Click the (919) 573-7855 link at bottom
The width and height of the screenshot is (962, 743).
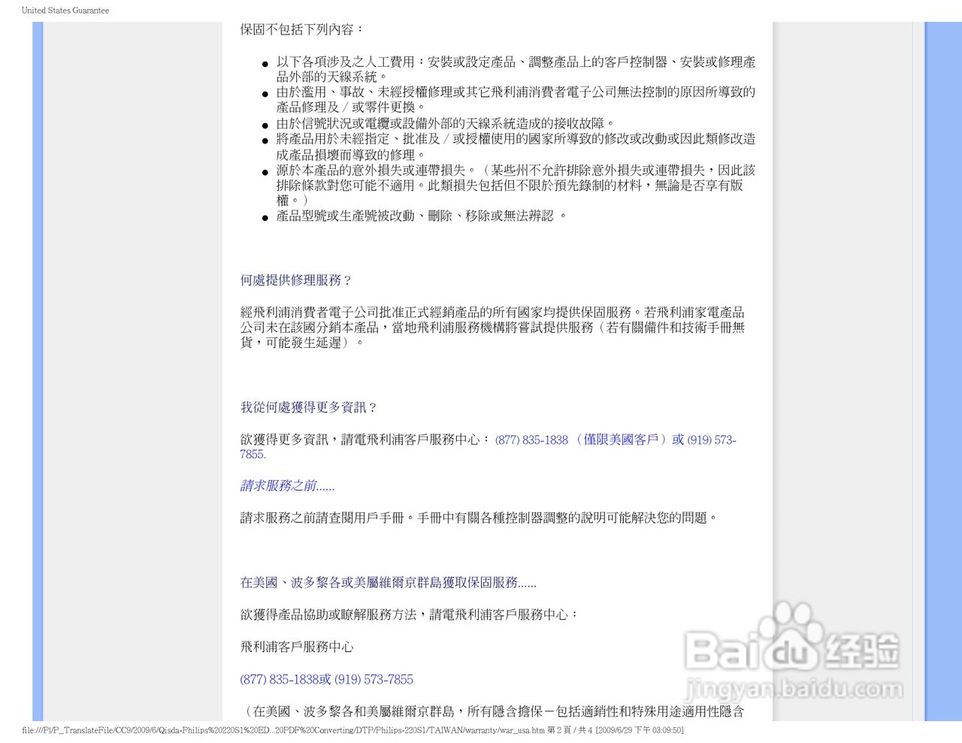click(374, 680)
